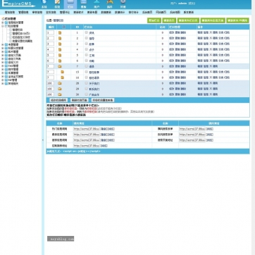The height and width of the screenshot is (255, 255).
Task: Click the 修改栏目顺序 button below the table
Action: pos(59,100)
